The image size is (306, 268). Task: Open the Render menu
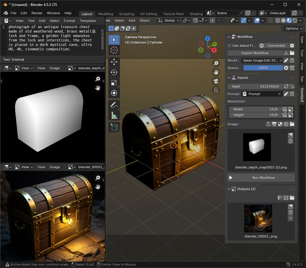coord(37,13)
